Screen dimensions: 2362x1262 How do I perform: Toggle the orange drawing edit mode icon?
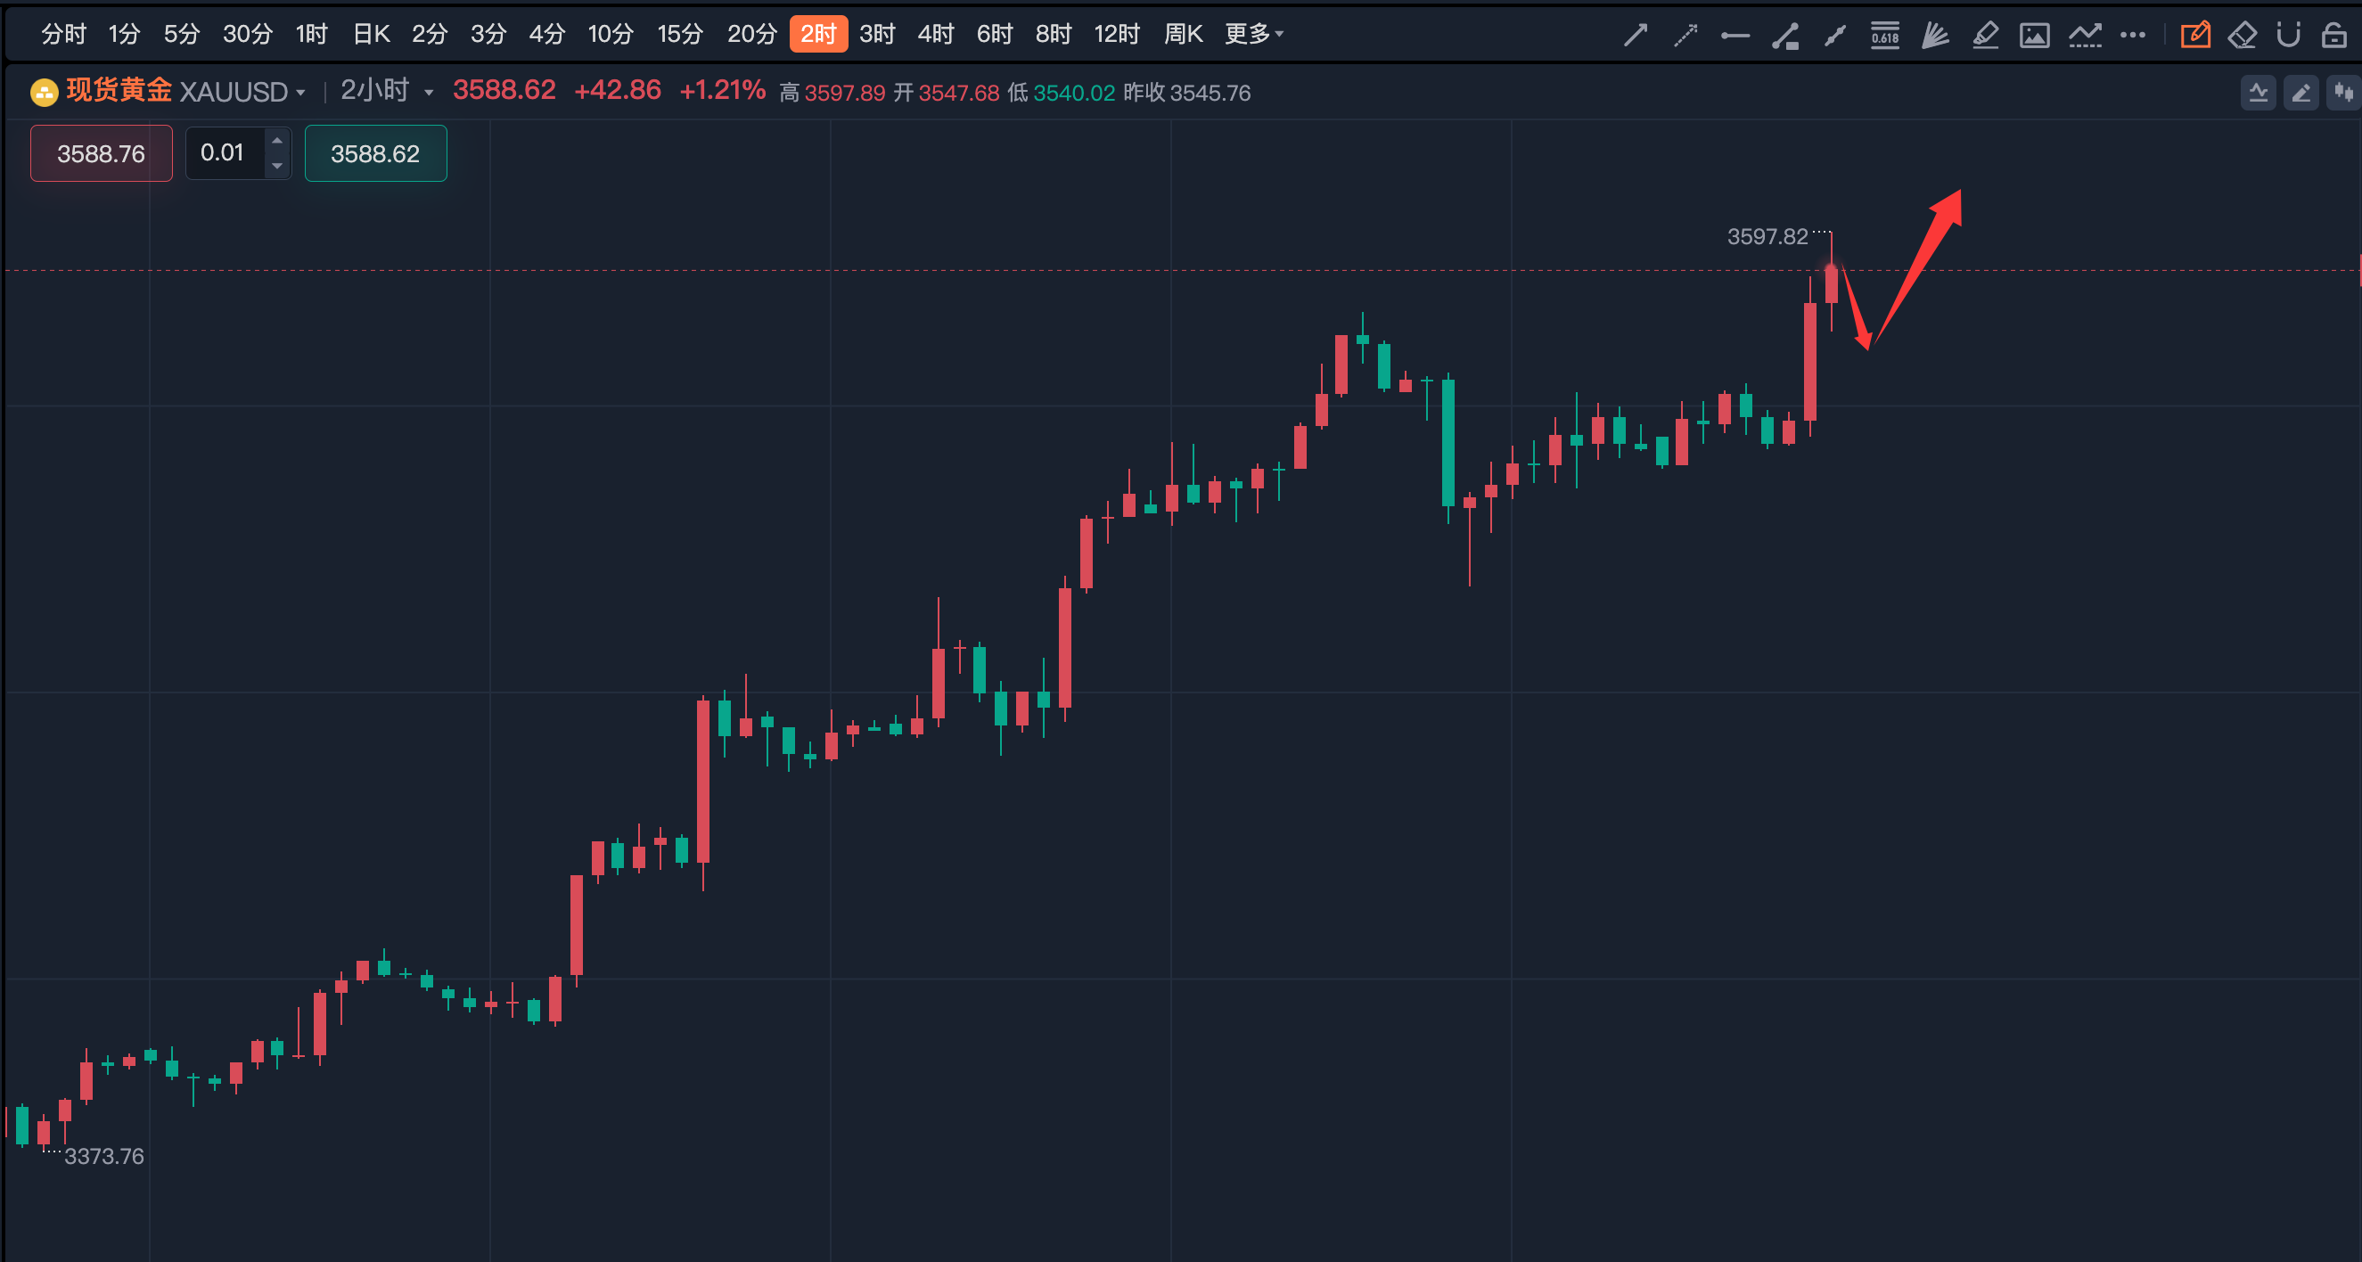(2195, 35)
